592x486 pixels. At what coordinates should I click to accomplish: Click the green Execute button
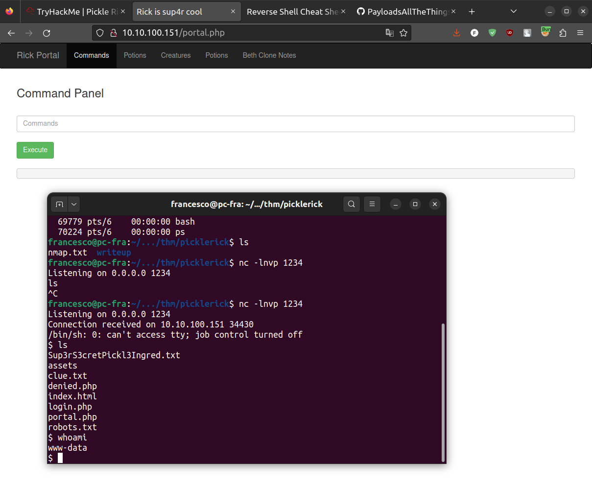pos(35,150)
